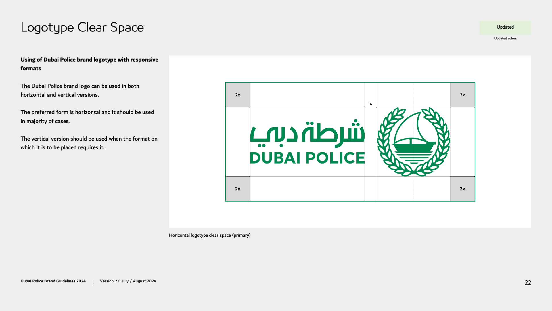Click the Horizontal logotype clear space caption
The width and height of the screenshot is (552, 311).
(x=210, y=235)
